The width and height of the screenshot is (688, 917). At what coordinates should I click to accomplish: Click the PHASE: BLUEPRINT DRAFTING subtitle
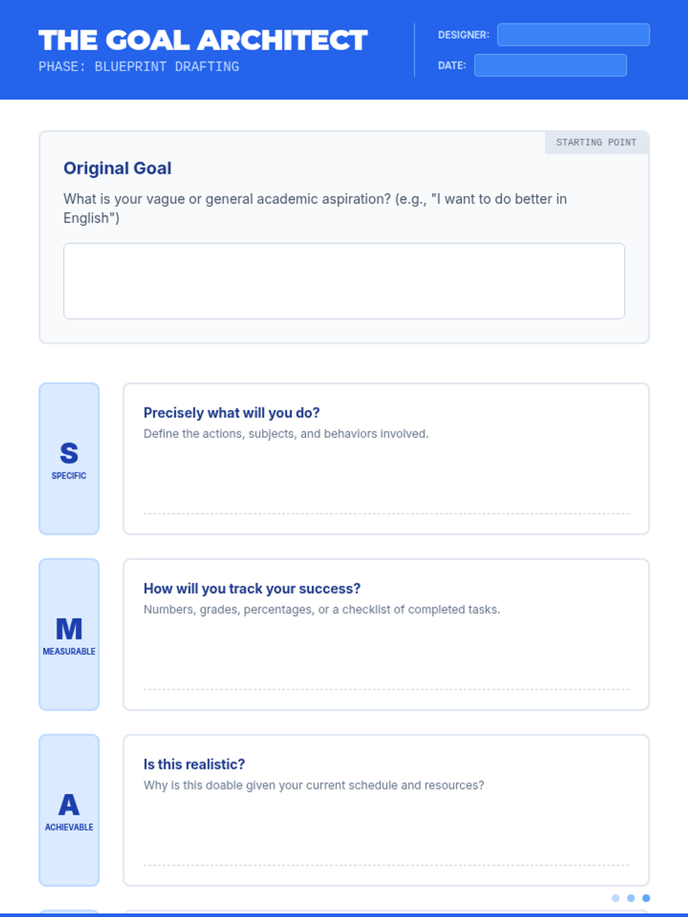pyautogui.click(x=139, y=66)
